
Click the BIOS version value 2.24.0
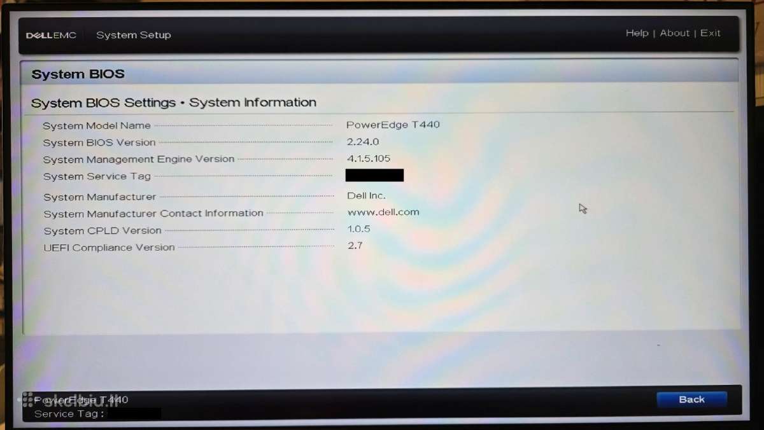pyautogui.click(x=363, y=142)
